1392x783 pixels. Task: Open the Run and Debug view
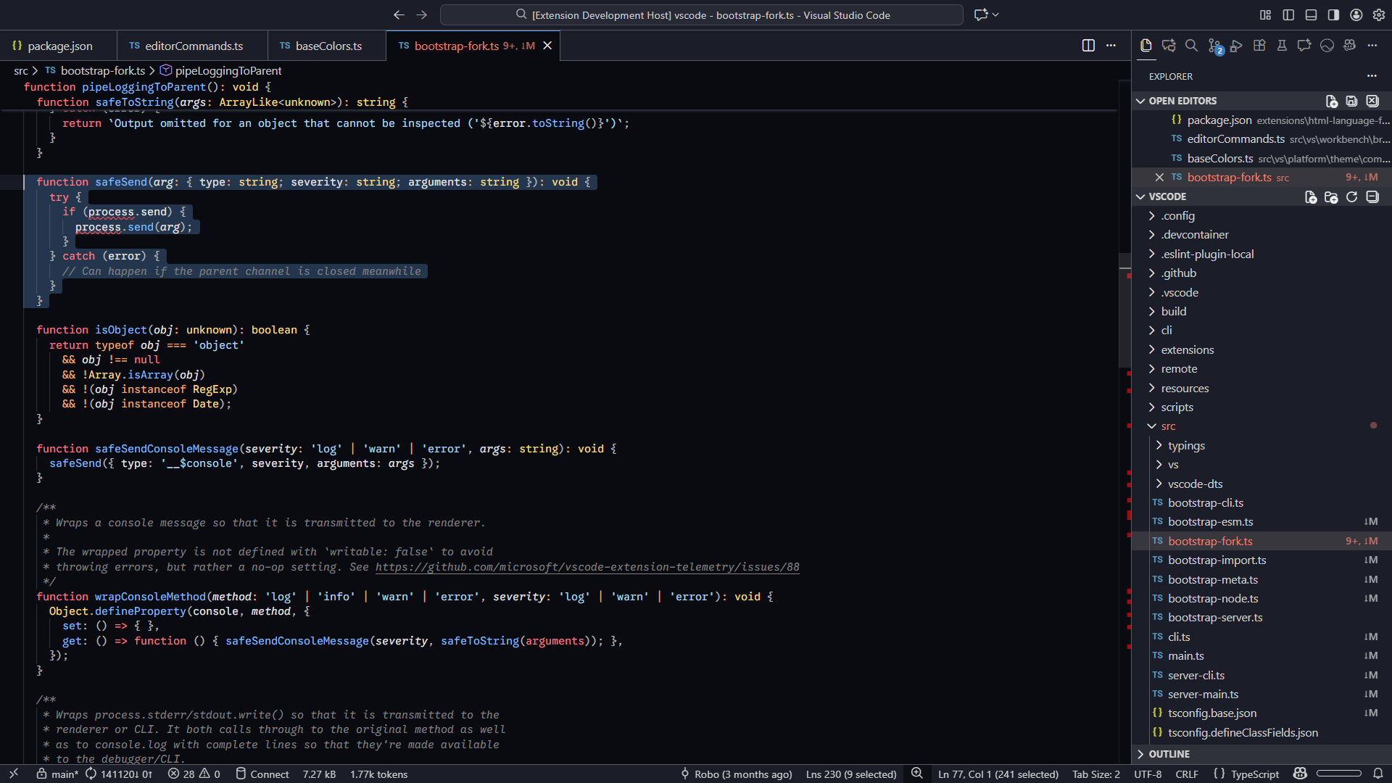pos(1237,45)
